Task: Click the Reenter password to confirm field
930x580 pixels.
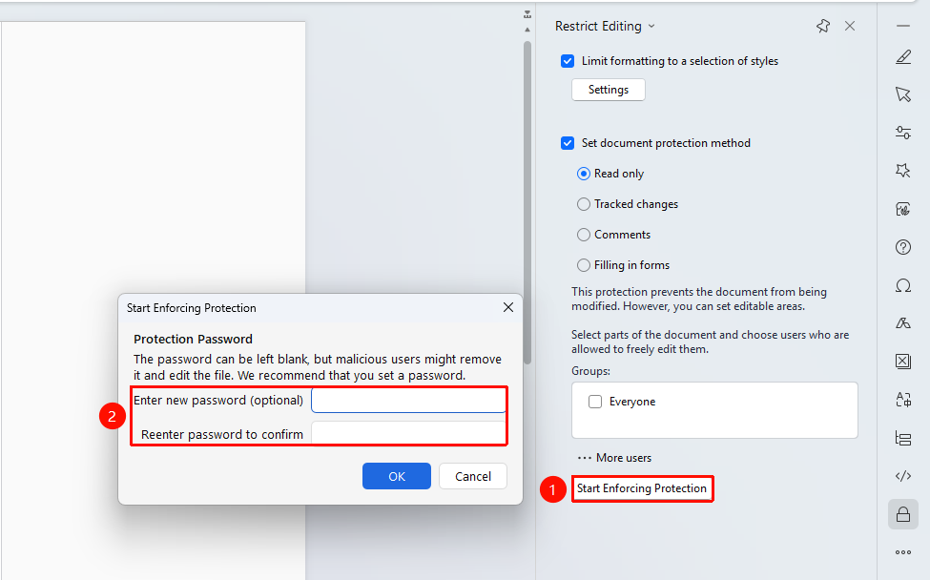Action: [408, 434]
